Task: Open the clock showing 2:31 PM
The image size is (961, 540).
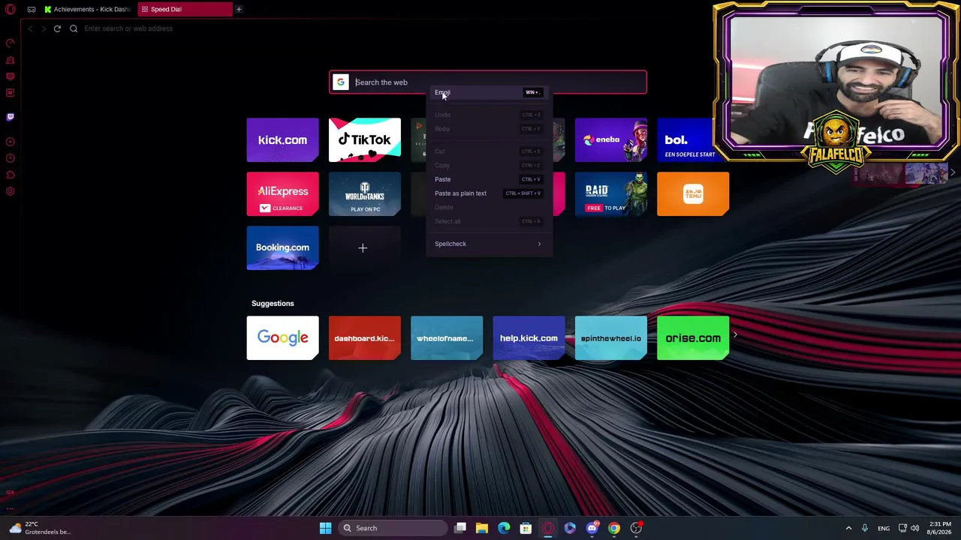Action: point(940,528)
